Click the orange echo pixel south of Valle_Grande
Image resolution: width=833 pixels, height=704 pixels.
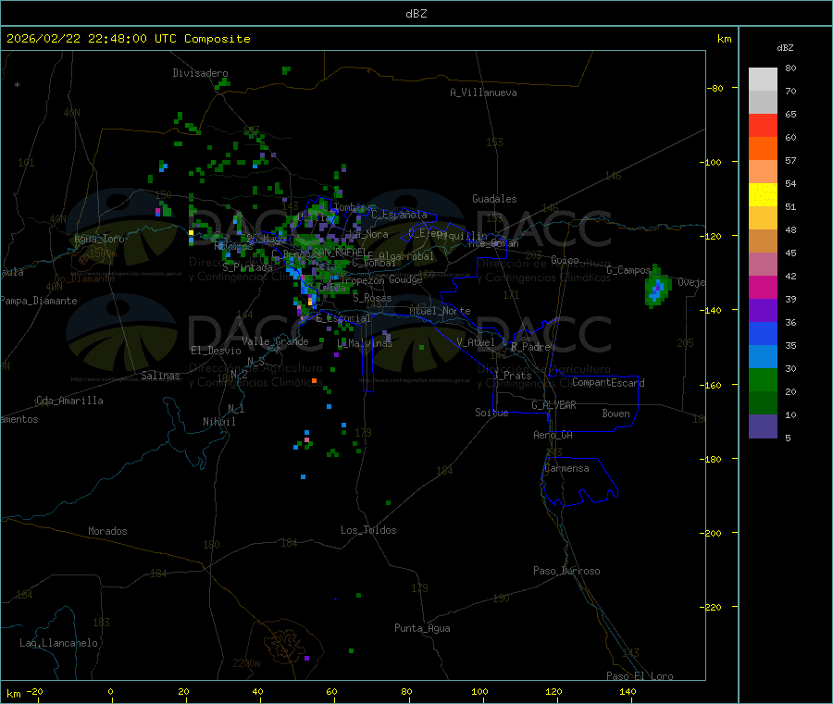tap(314, 380)
